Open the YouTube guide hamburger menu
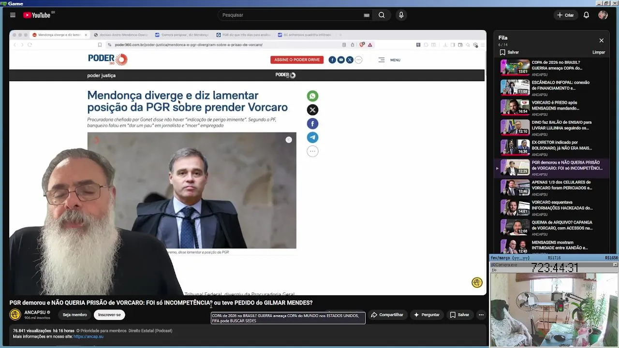Viewport: 619px width, 348px height. tap(13, 15)
